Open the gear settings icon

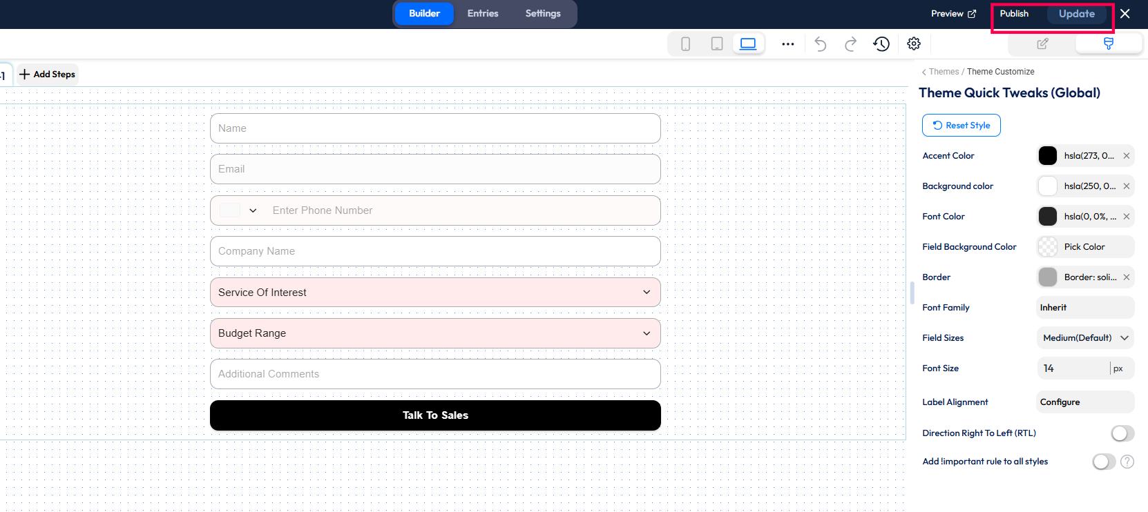tap(914, 44)
